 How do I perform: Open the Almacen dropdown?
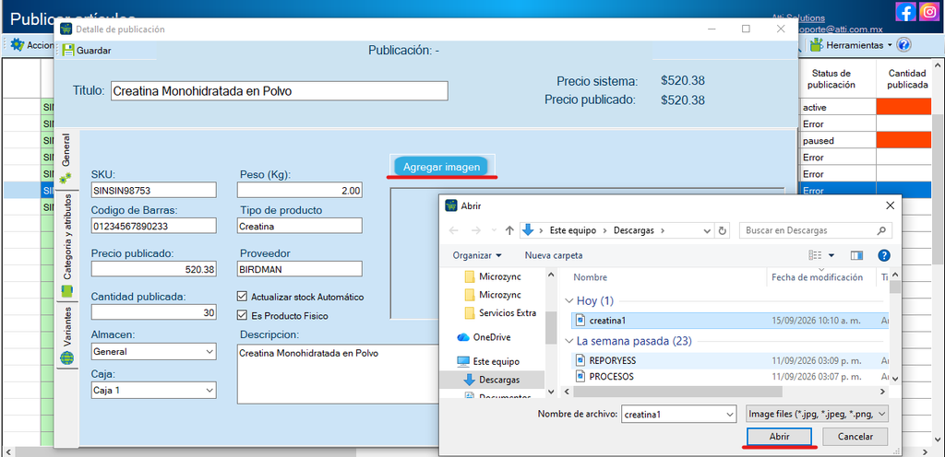coord(153,351)
